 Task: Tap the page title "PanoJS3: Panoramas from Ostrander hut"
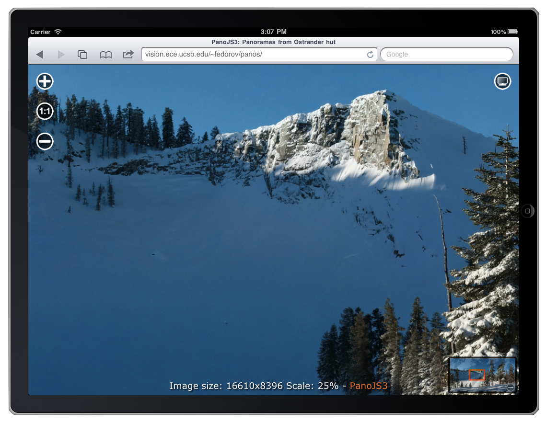[273, 42]
